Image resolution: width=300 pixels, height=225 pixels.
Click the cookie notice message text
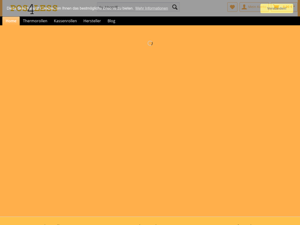(x=70, y=8)
